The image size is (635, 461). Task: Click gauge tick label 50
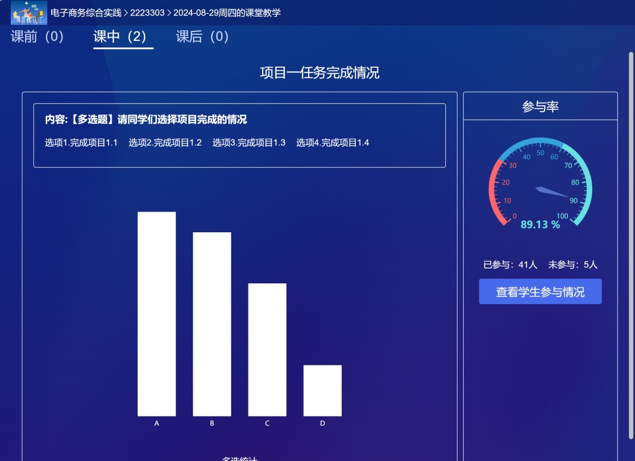pos(540,153)
